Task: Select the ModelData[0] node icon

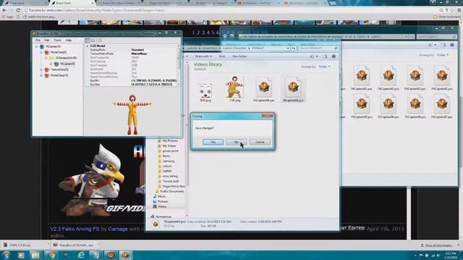Action: [46, 52]
